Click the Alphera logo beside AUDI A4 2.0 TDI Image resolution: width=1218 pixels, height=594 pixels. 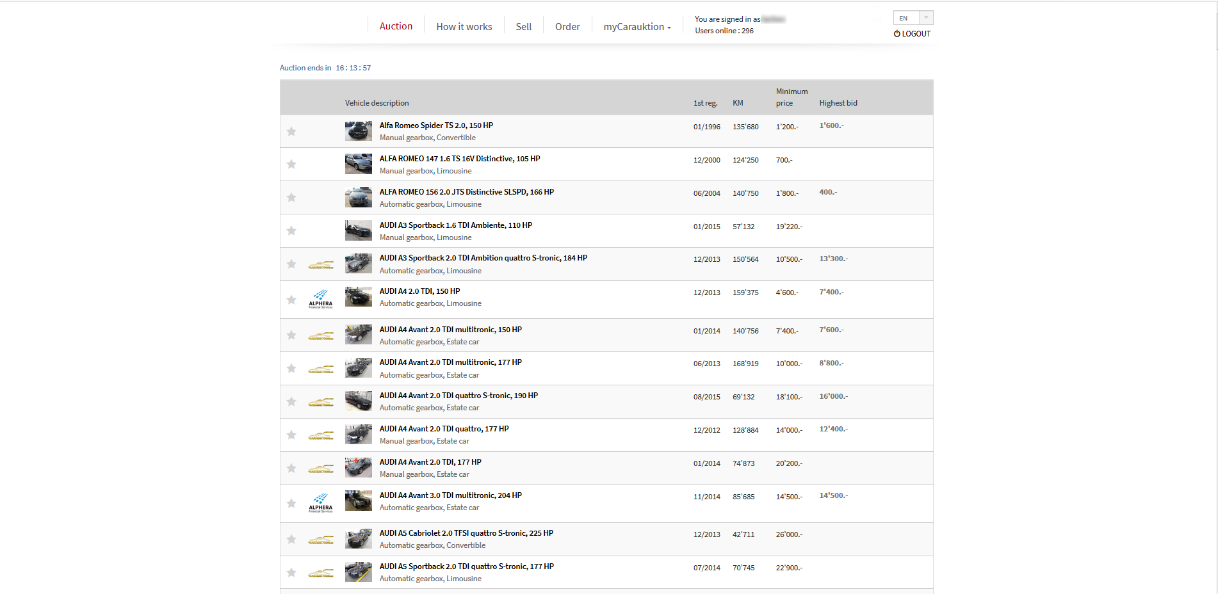[321, 300]
